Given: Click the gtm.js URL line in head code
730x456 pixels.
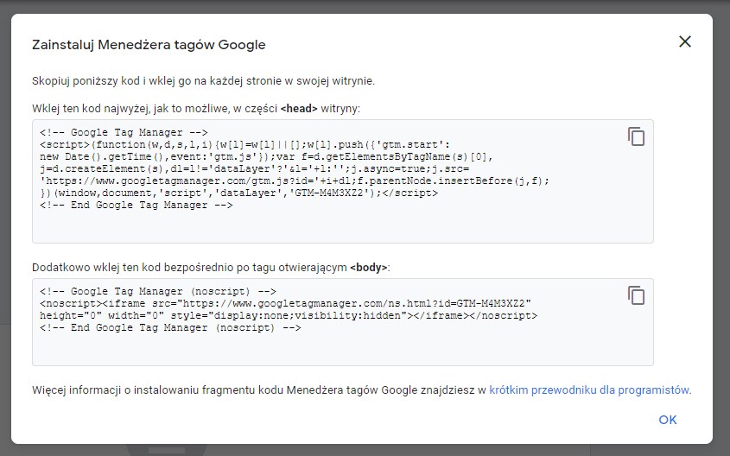Looking at the screenshot, I should tap(294, 181).
